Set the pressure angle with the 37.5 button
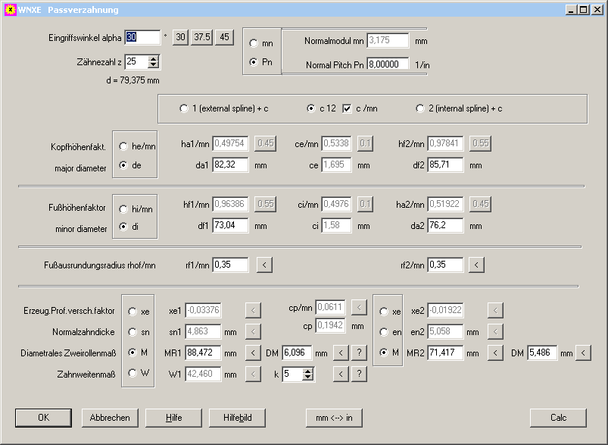This screenshot has width=608, height=445. [x=201, y=37]
